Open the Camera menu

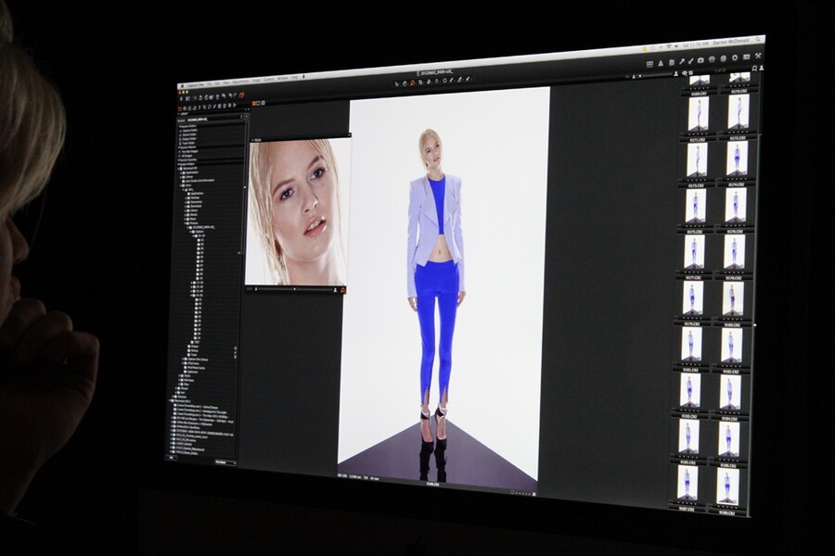[268, 80]
